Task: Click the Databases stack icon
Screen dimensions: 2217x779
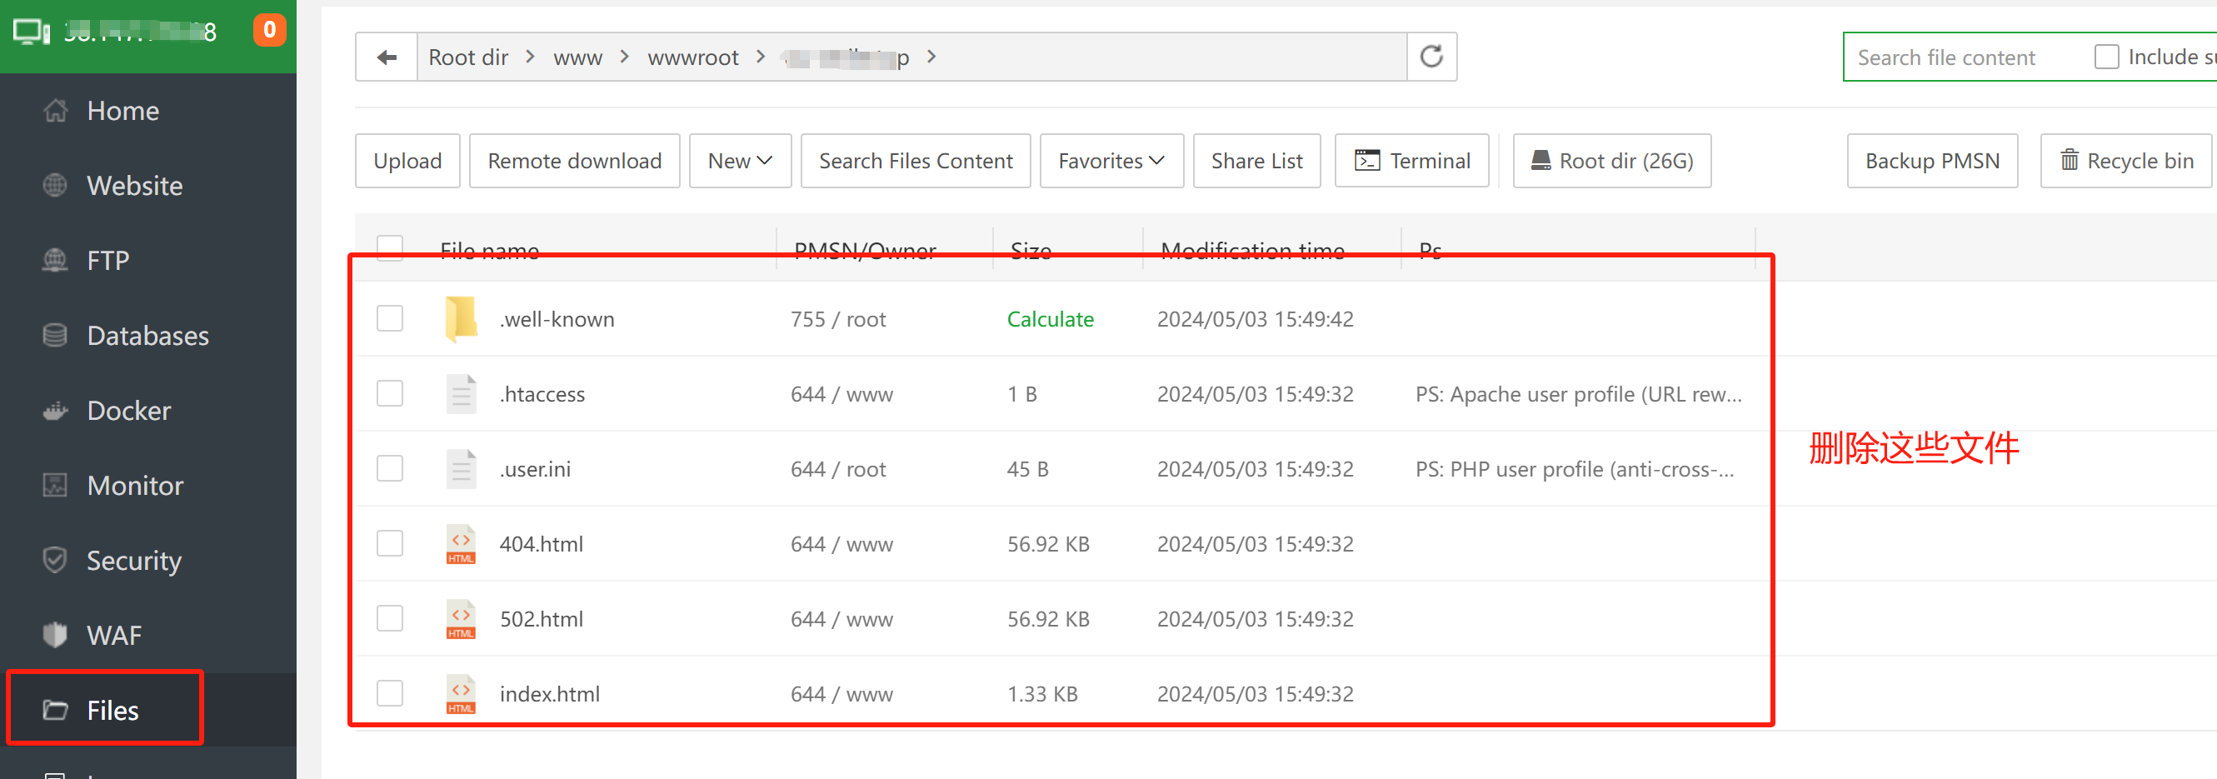Action: pos(55,335)
